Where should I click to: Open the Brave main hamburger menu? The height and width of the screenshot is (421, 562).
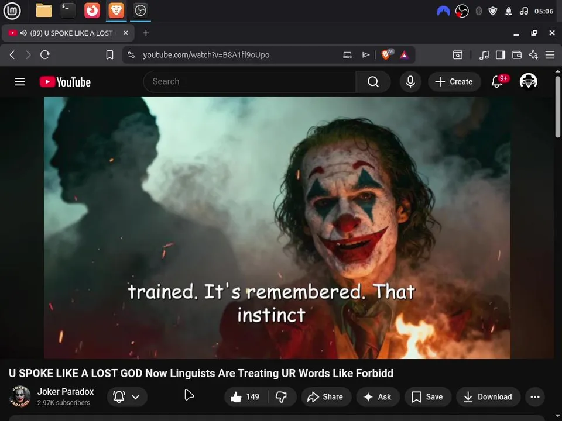click(550, 55)
